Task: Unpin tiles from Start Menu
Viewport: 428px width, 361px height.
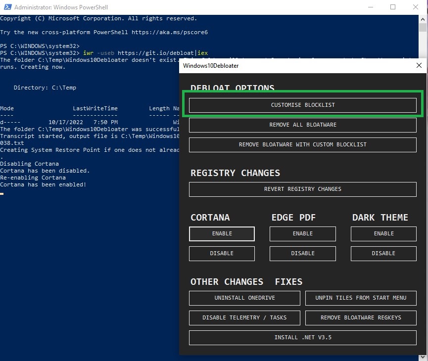Action: pos(361,298)
